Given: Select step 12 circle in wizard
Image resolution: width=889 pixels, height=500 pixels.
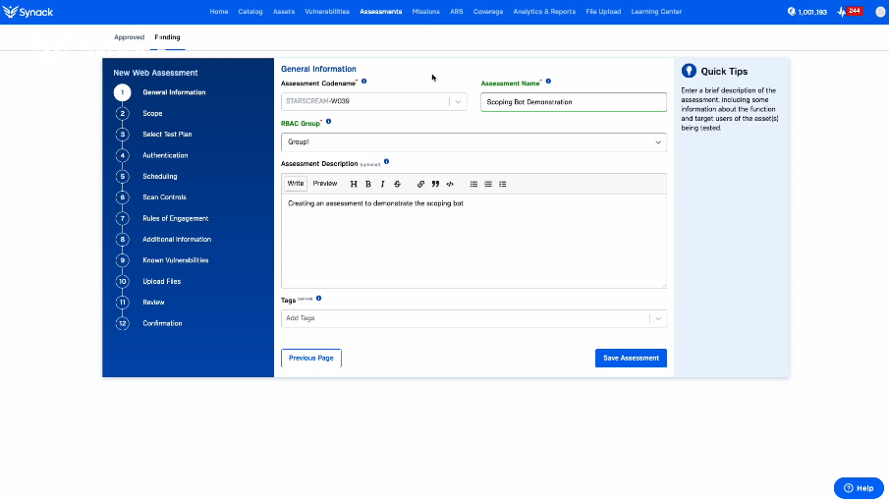Looking at the screenshot, I should (122, 323).
